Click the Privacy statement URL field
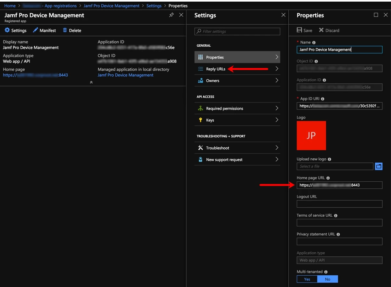391x287 pixels. pyautogui.click(x=339, y=241)
